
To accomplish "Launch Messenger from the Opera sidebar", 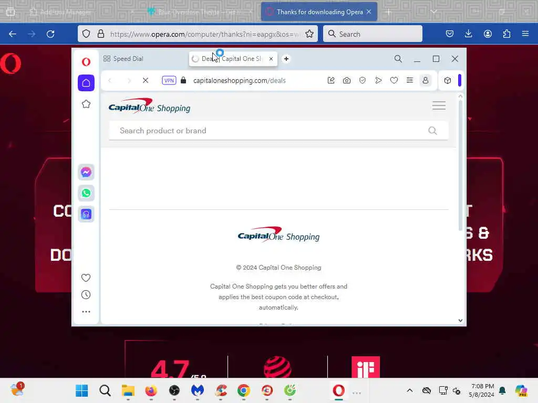I will click(x=86, y=172).
